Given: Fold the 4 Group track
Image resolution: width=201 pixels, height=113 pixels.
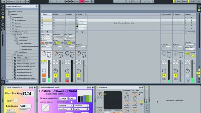Looking at the screenshot, I should pyautogui.click(x=86, y=14).
